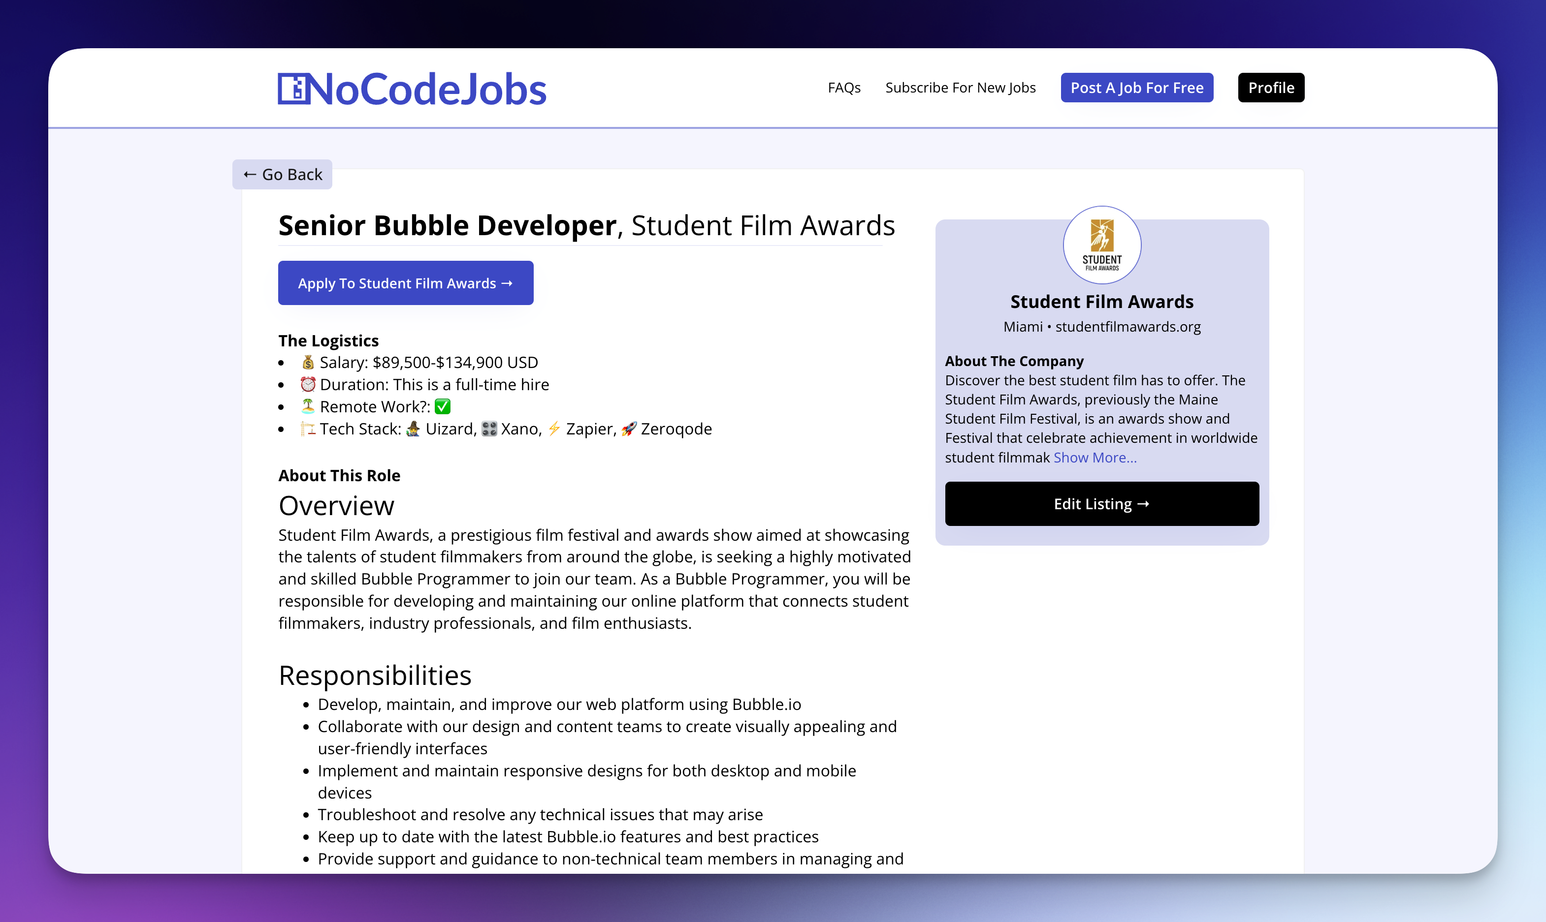Click the Tech Stack crane icon

pos(308,429)
